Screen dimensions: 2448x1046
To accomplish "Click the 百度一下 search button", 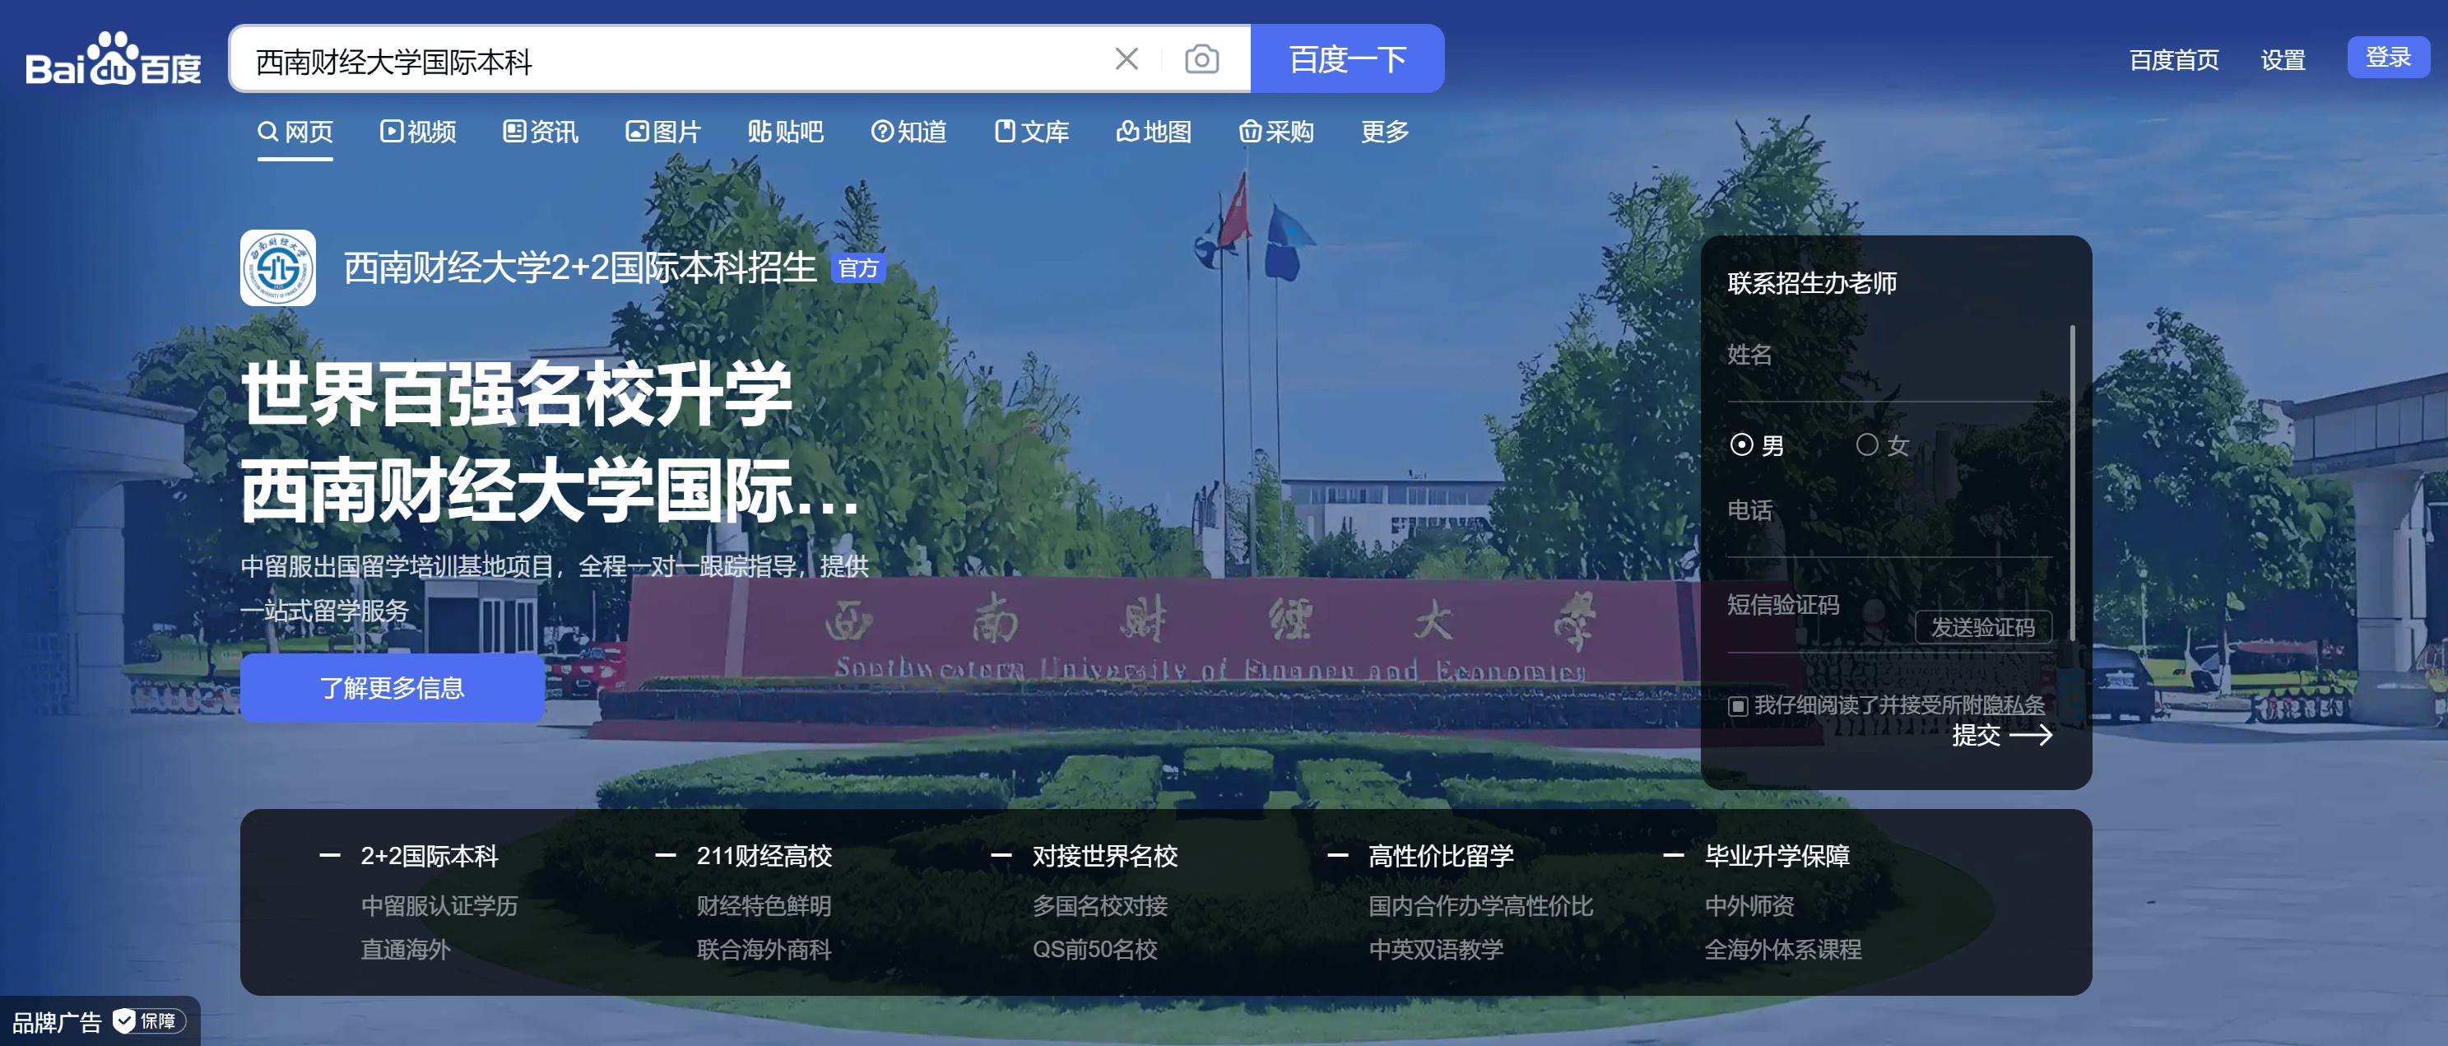I will coord(1346,59).
